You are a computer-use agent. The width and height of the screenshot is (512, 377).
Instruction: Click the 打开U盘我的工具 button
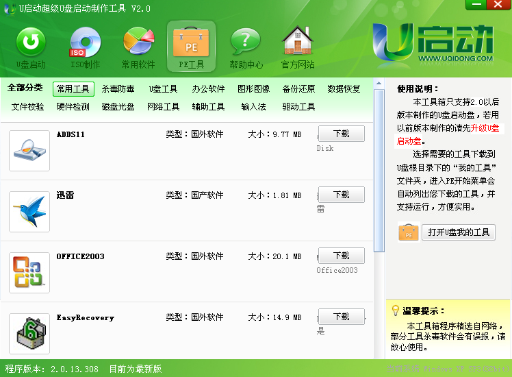coord(459,232)
